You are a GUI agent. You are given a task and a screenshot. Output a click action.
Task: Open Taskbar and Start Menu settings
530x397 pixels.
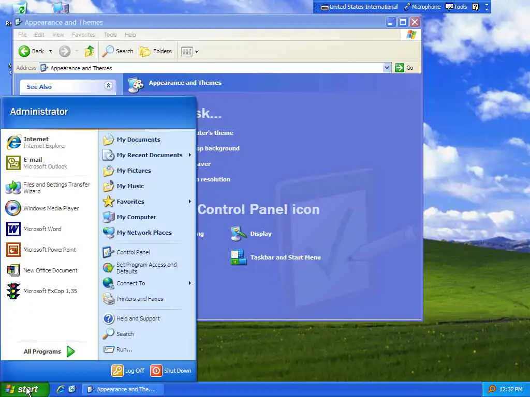[275, 257]
